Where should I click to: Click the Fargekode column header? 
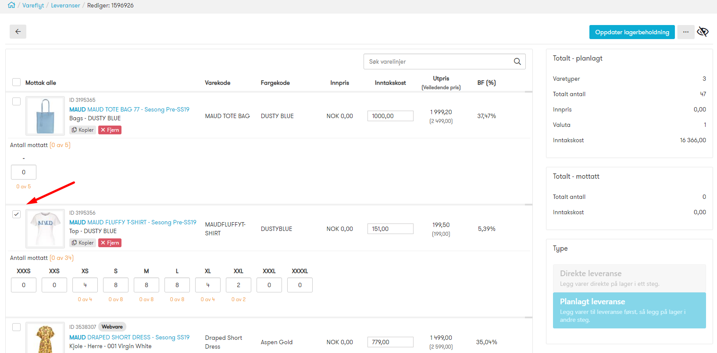275,83
